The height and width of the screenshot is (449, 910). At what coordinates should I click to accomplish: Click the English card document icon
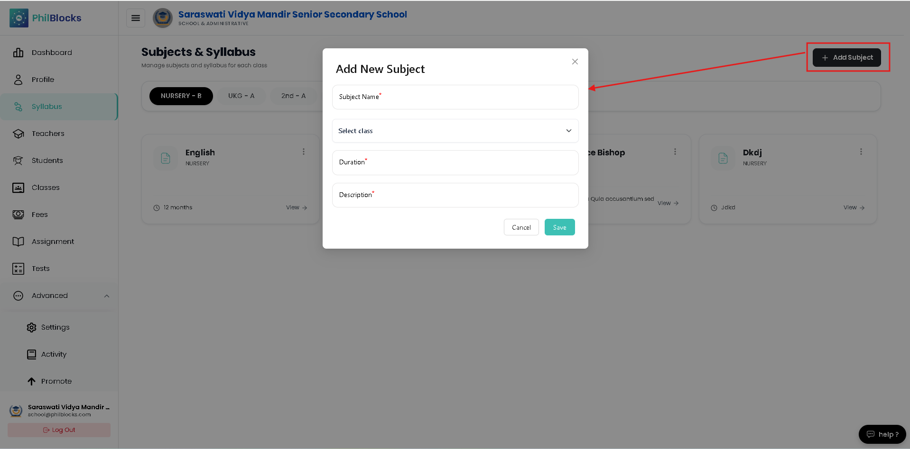click(166, 158)
